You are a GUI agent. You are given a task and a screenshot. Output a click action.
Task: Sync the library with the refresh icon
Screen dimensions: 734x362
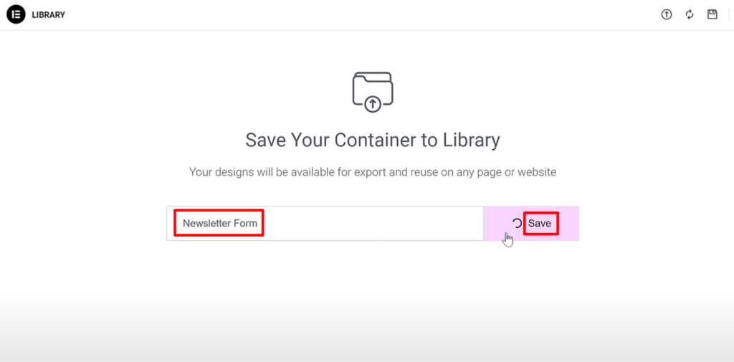(x=690, y=14)
